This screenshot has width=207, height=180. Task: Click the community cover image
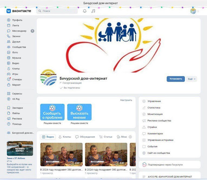119,45
